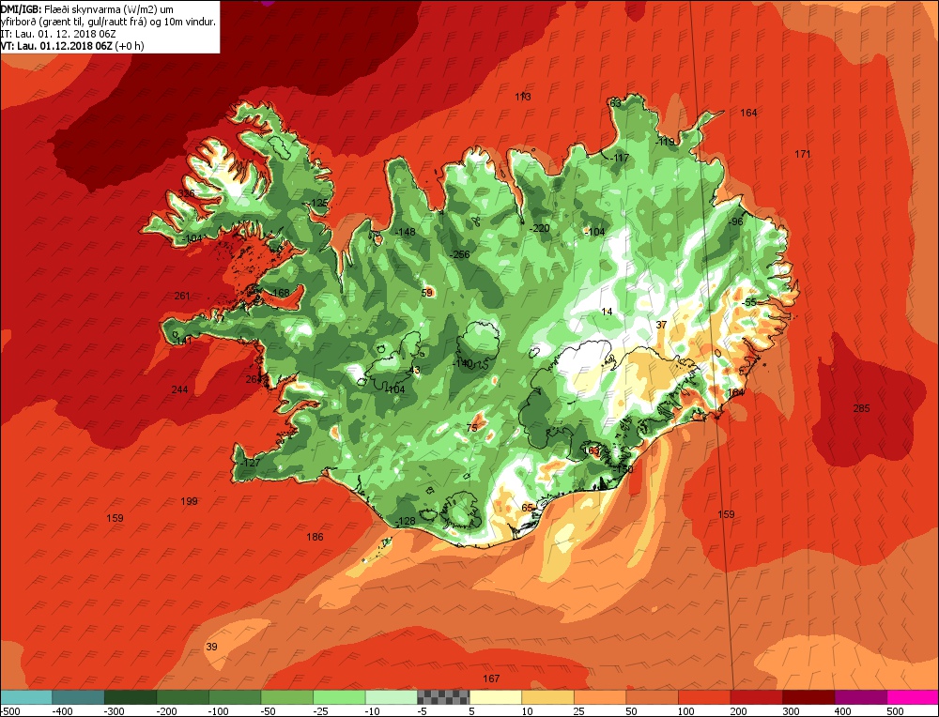Click the 'DMI/IGB: Flæði skynvarma' title line

[85, 8]
